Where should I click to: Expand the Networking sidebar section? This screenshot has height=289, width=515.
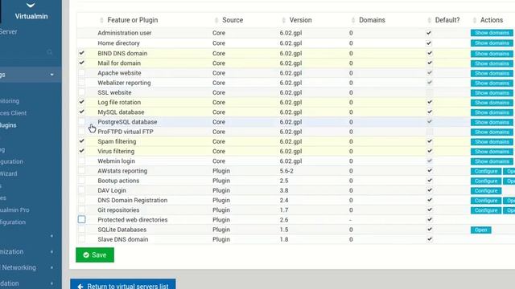coord(51,267)
